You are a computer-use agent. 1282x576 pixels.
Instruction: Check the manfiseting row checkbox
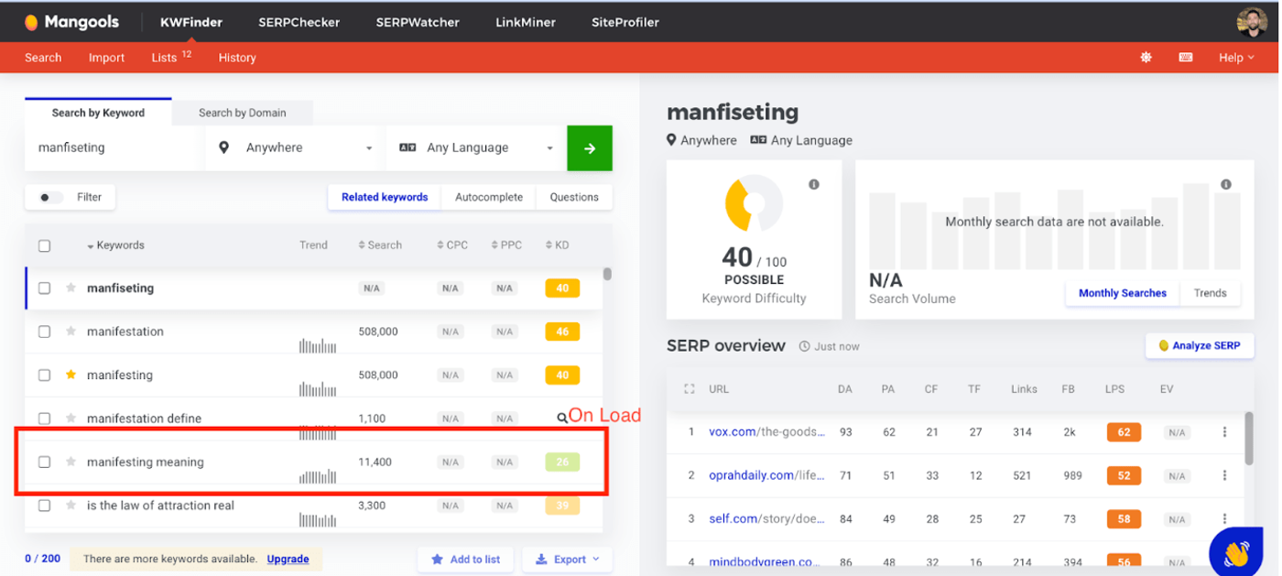click(x=44, y=288)
